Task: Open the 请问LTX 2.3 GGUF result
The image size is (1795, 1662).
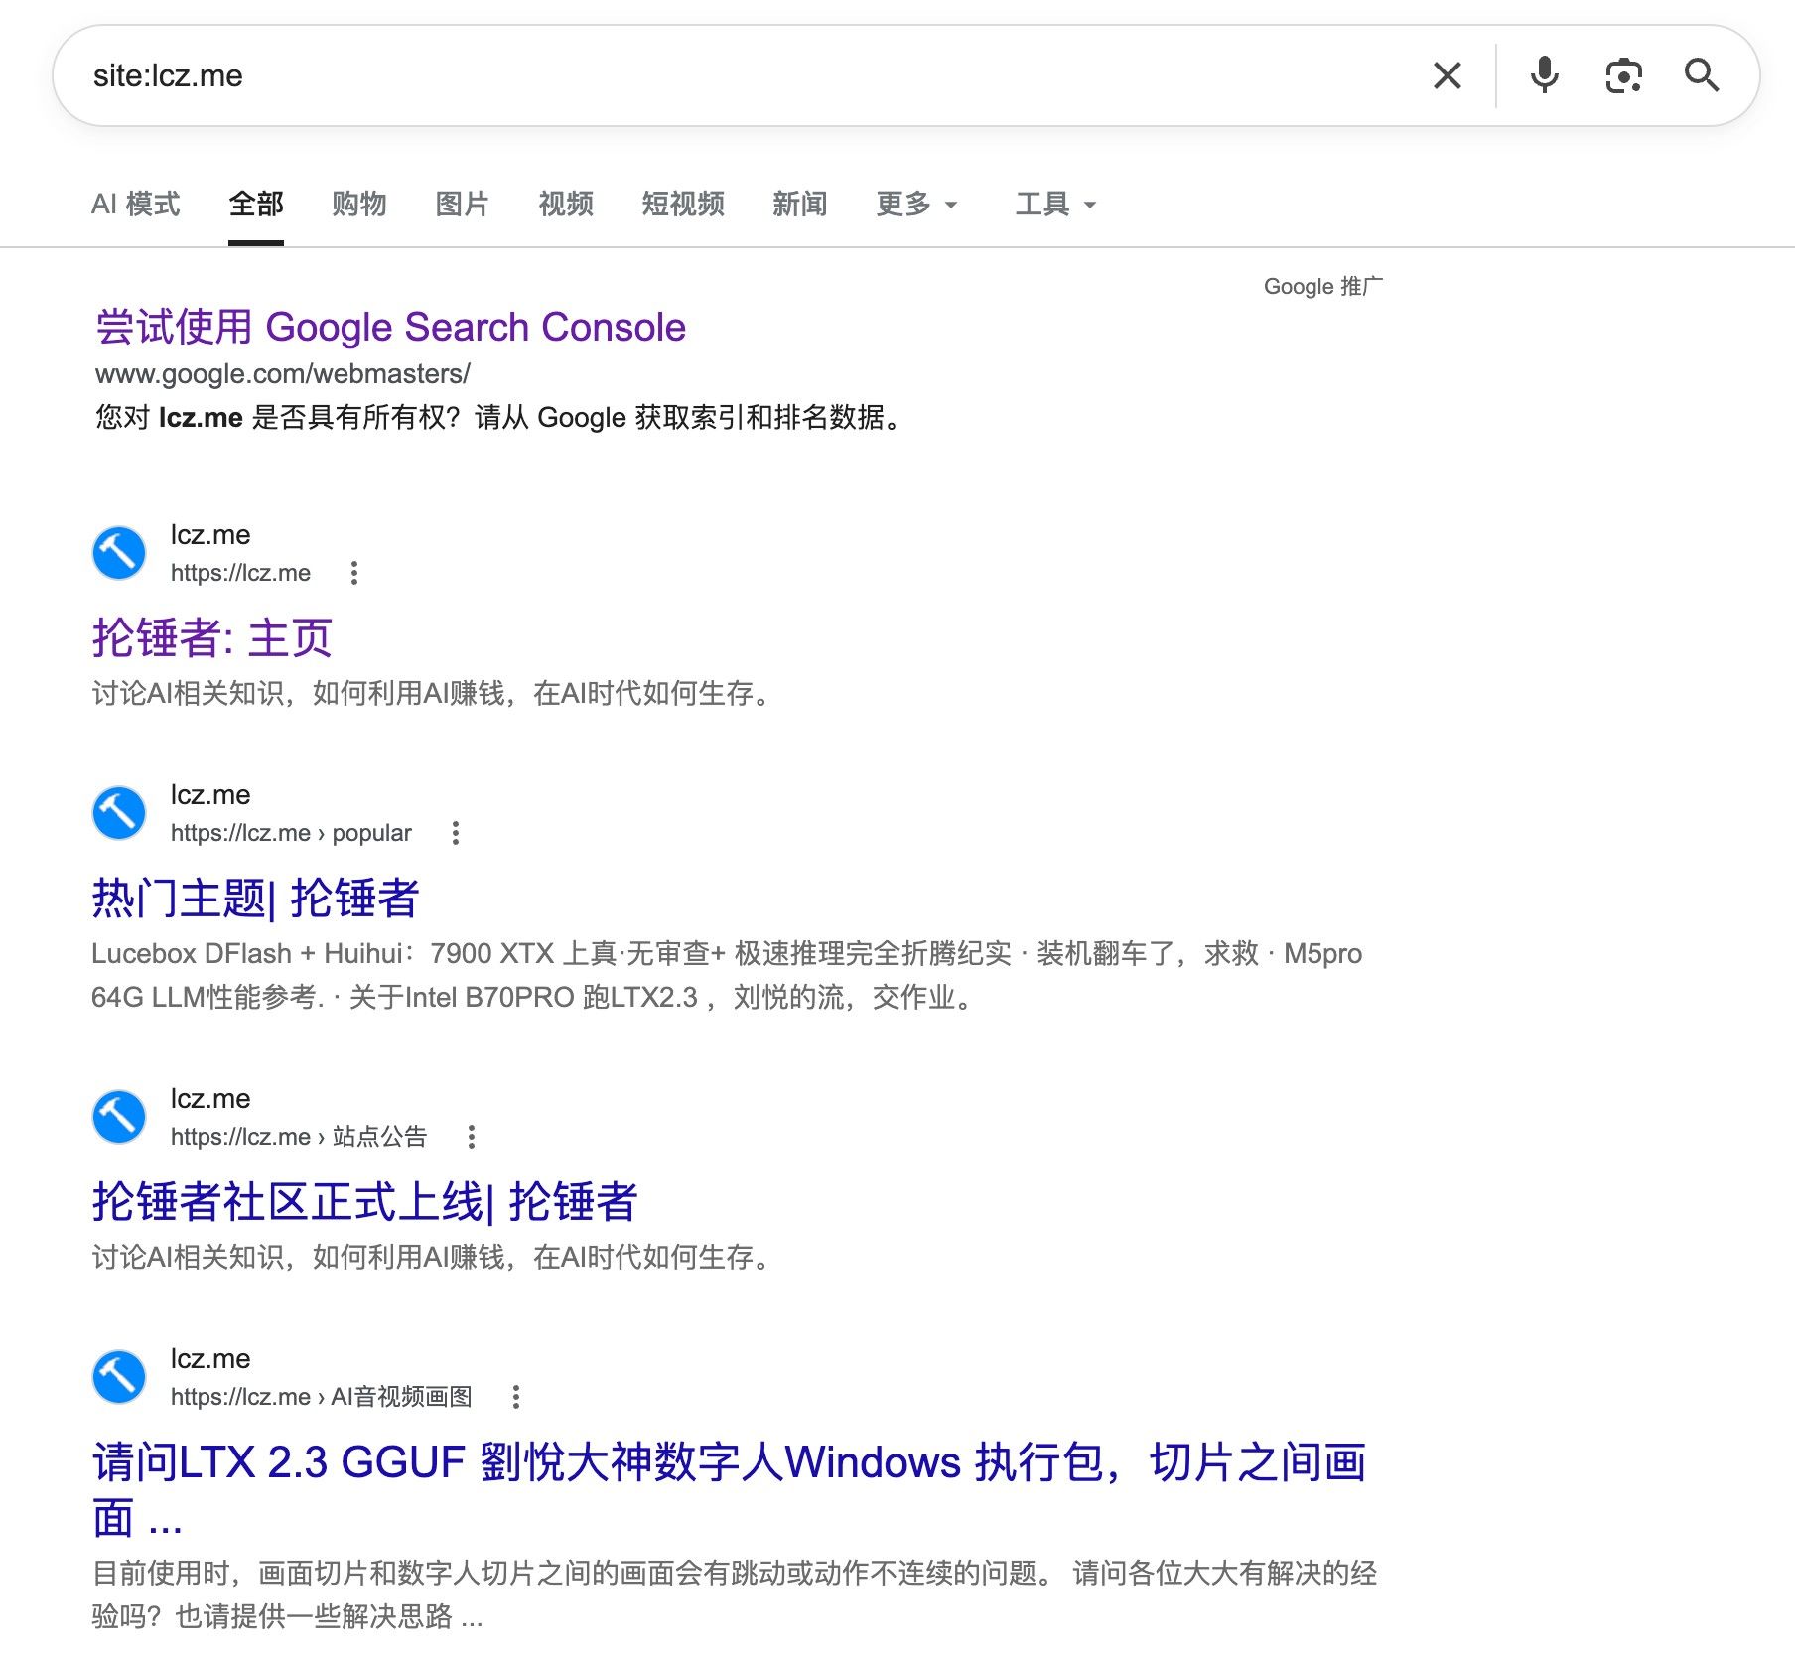Action: 730,1489
